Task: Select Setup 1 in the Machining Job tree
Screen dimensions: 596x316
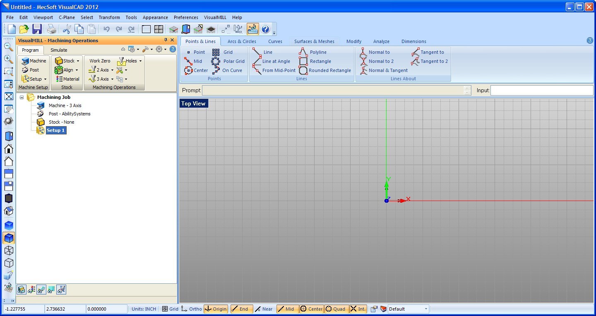Action: click(55, 130)
